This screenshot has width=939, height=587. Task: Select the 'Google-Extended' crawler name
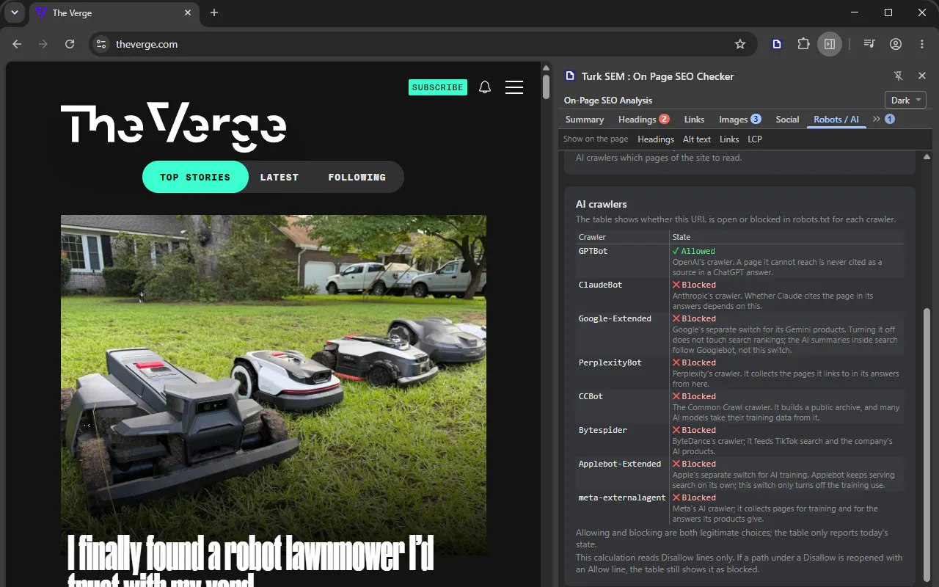tap(615, 318)
